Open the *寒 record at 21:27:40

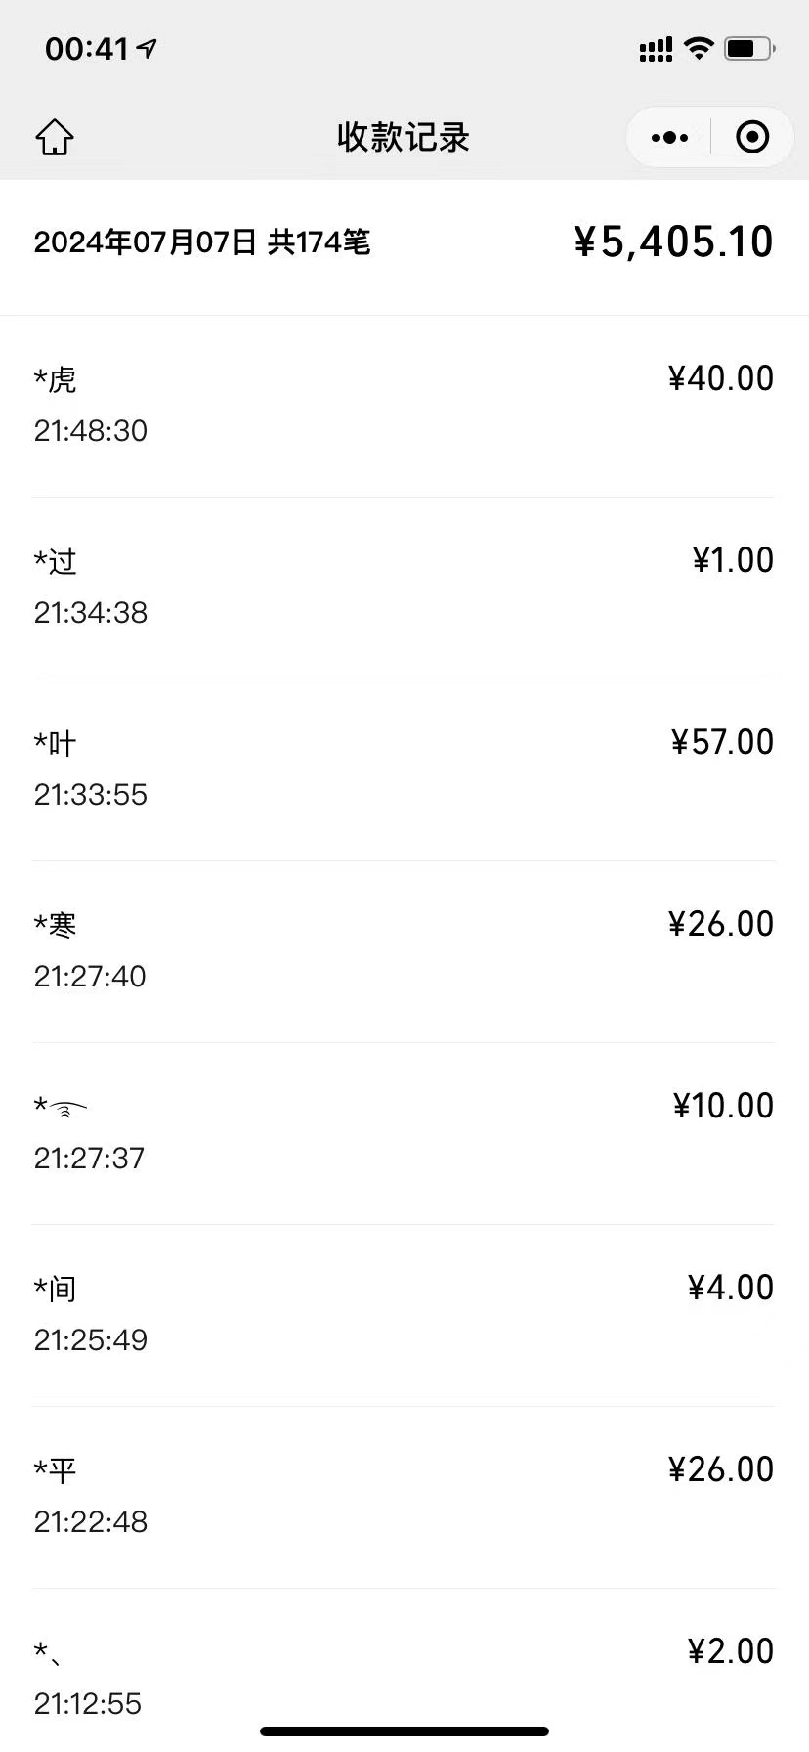coord(404,950)
